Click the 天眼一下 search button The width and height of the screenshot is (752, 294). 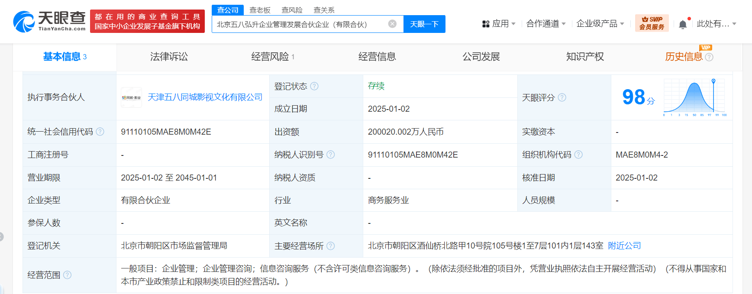pyautogui.click(x=424, y=24)
